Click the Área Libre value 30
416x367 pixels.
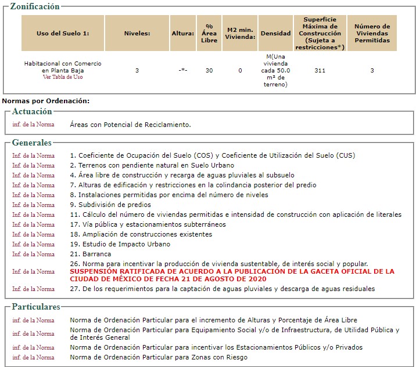[x=209, y=70]
